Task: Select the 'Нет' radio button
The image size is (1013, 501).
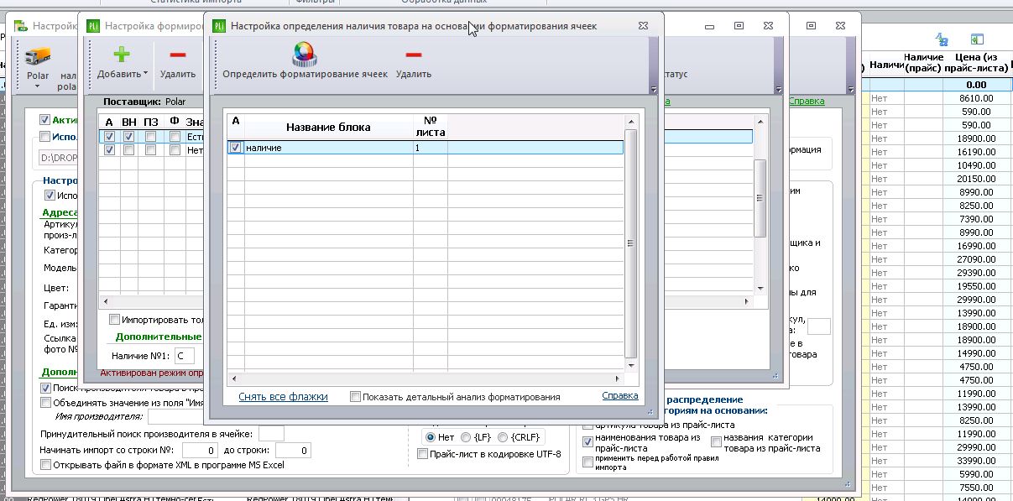Action: pyautogui.click(x=431, y=437)
